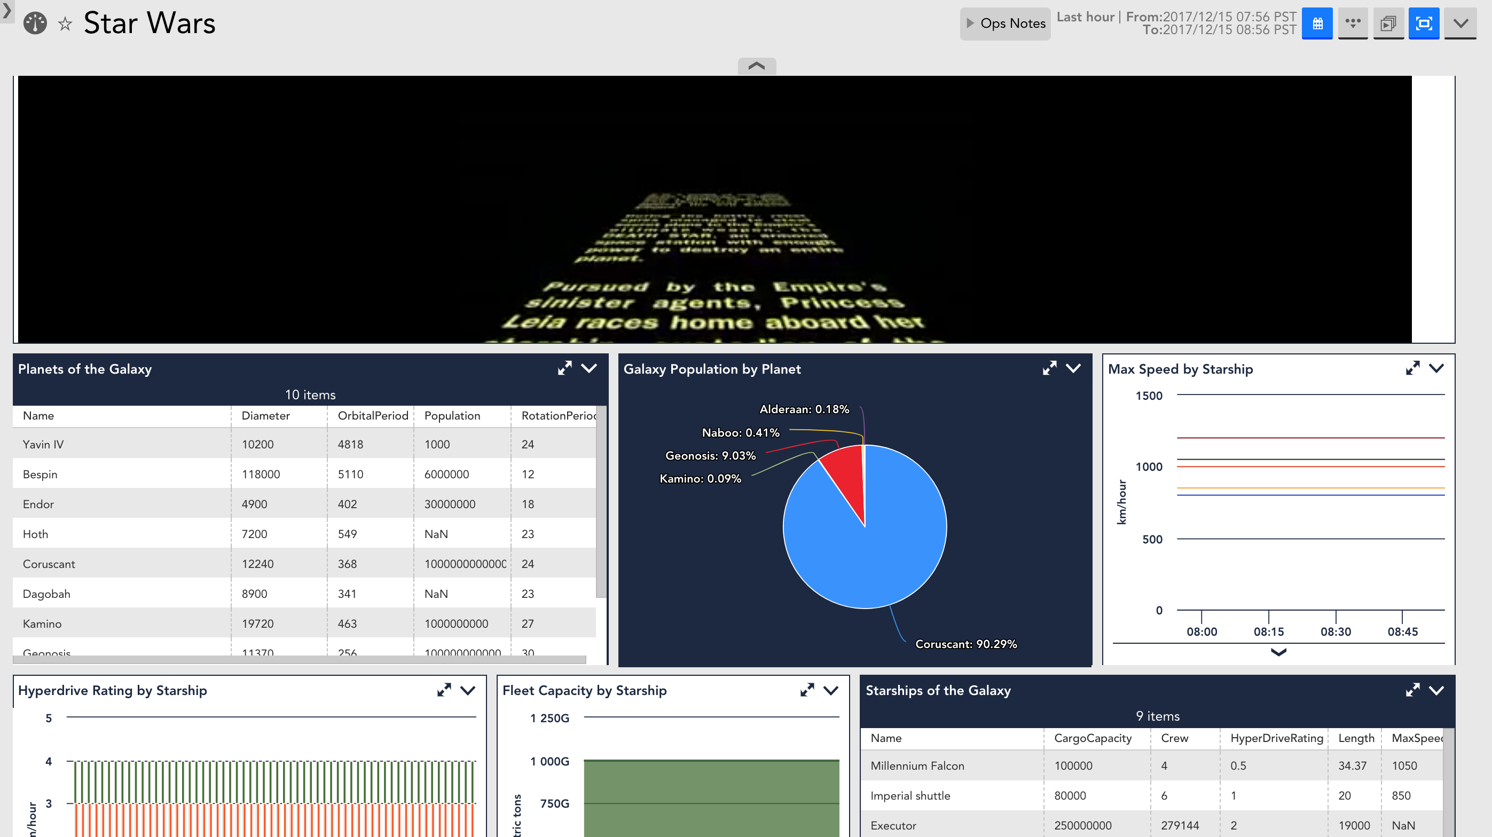The width and height of the screenshot is (1492, 837).
Task: Open Starships of the Galaxy dropdown
Action: click(1436, 690)
